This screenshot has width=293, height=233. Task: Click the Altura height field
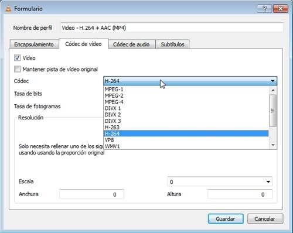coord(240,194)
